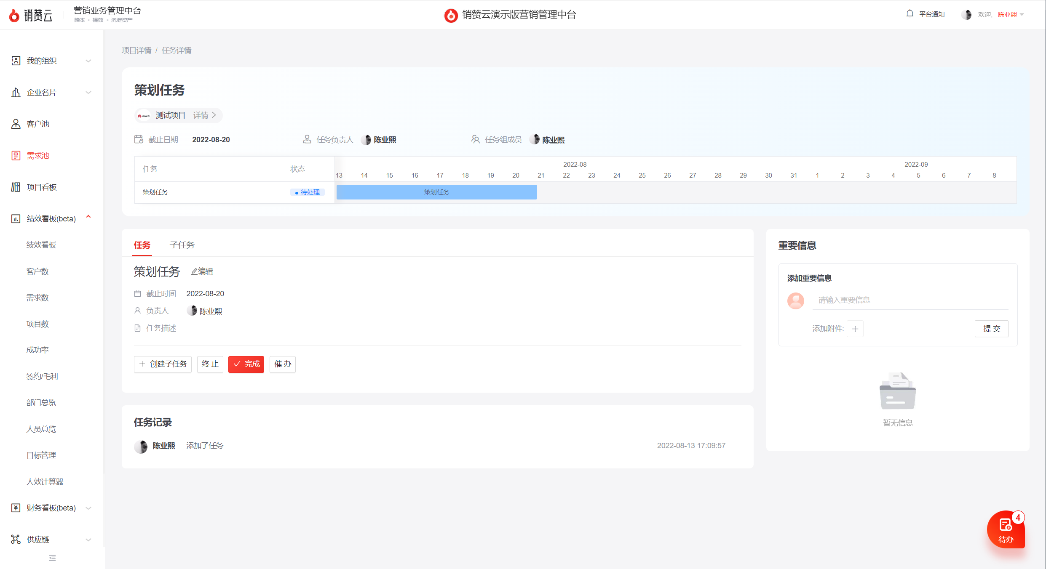Select the 策划任务 Gantt bar

(x=436, y=192)
